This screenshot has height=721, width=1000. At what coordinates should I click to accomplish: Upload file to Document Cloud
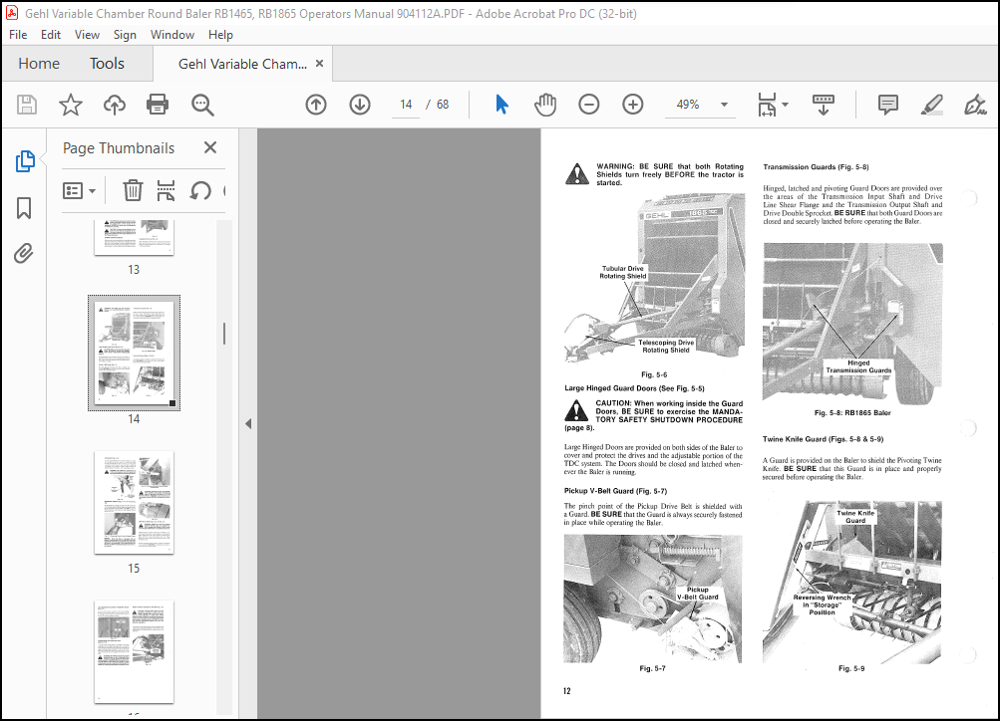pos(115,105)
